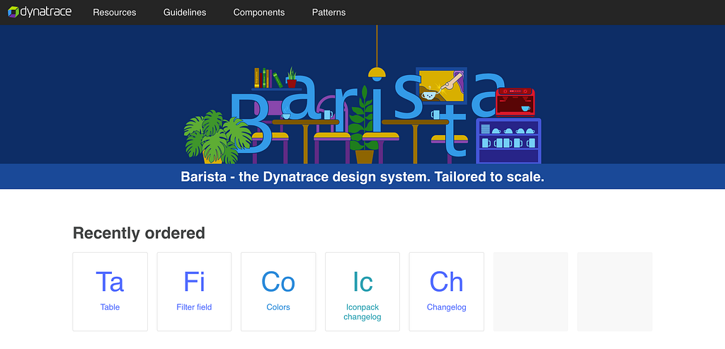Open the Colors tile
Image resolution: width=725 pixels, height=349 pixels.
278,292
